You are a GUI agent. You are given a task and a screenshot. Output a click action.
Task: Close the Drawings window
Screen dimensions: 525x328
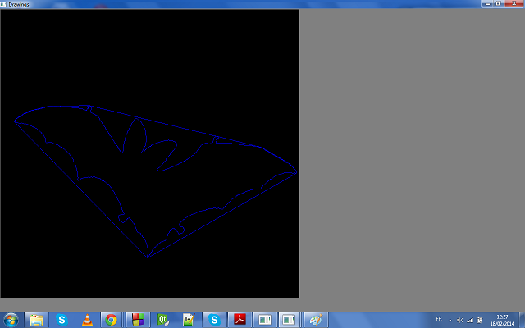pyautogui.click(x=514, y=3)
